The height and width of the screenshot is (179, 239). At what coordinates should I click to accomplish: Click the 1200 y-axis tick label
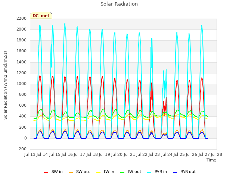click(x=22, y=73)
